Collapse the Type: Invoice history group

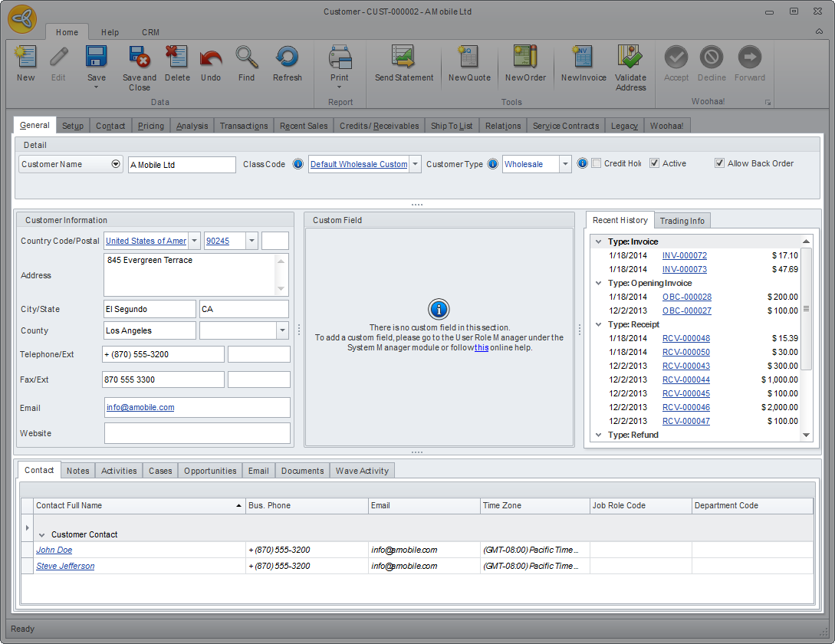coord(598,242)
